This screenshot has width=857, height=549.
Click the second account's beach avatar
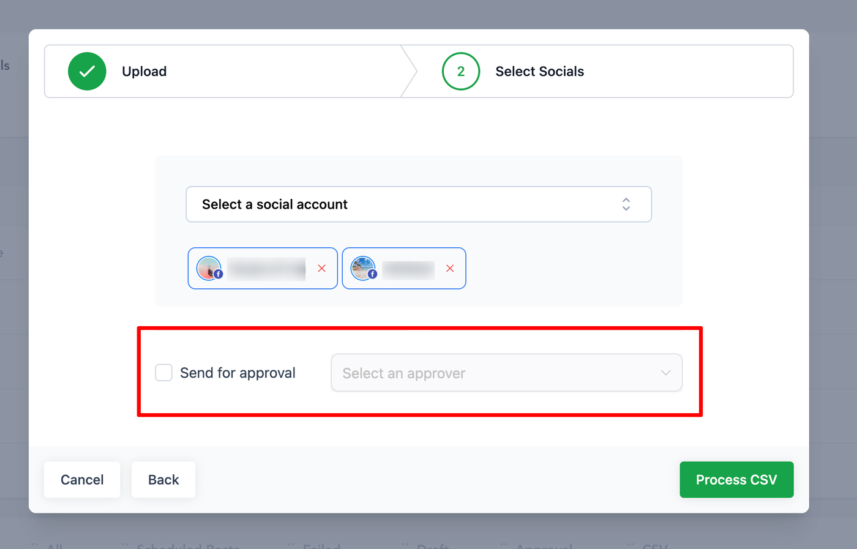tap(362, 267)
